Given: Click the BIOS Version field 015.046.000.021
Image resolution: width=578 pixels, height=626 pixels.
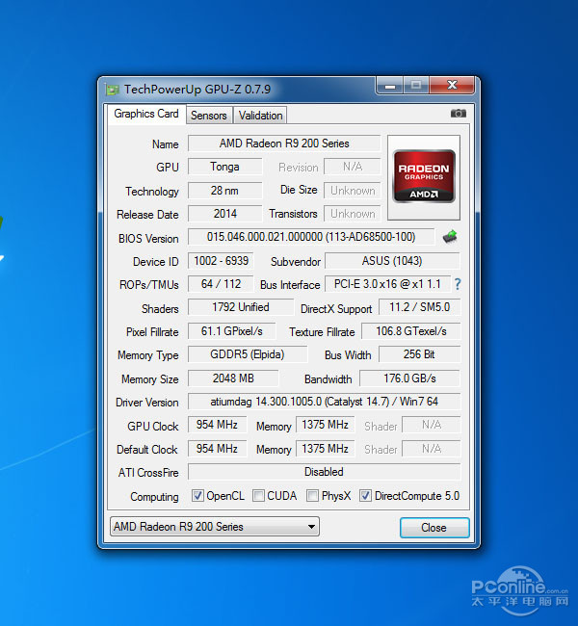Looking at the screenshot, I should [311, 237].
